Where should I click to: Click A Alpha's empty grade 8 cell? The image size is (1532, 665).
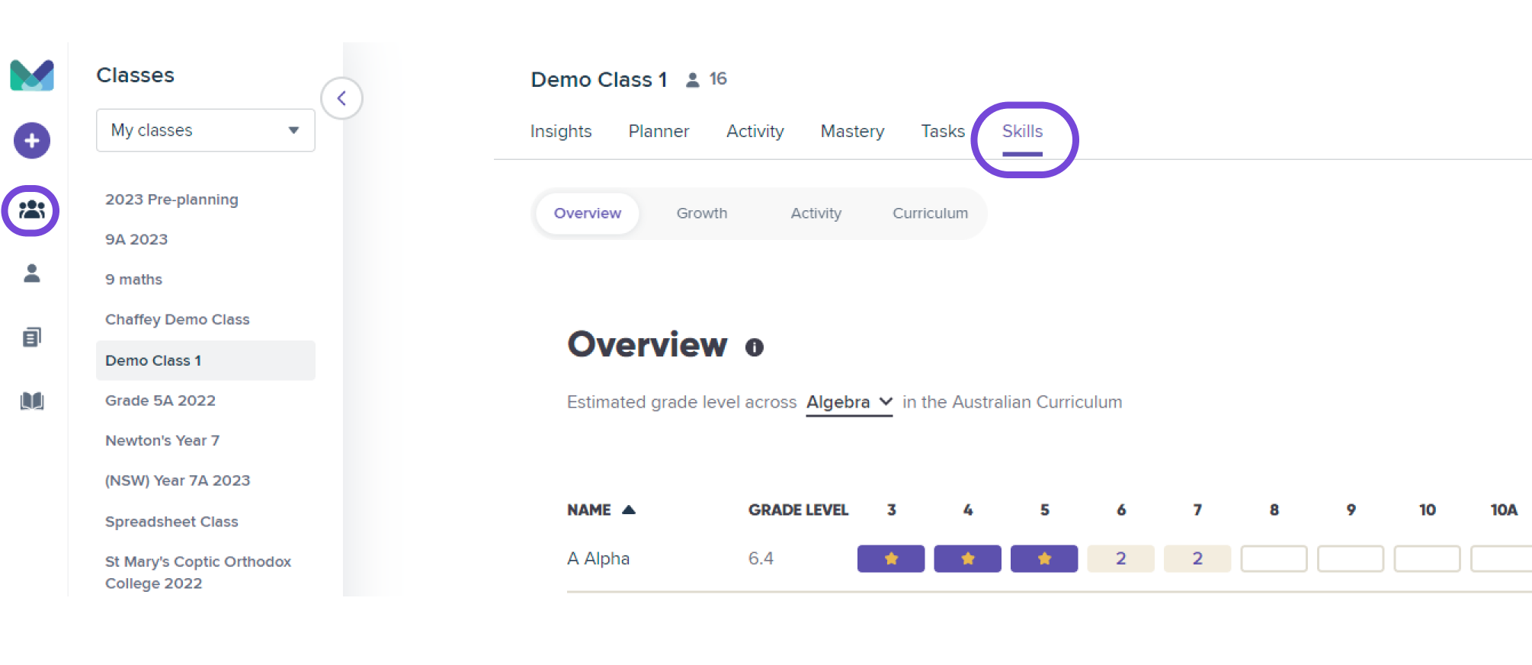(1274, 558)
